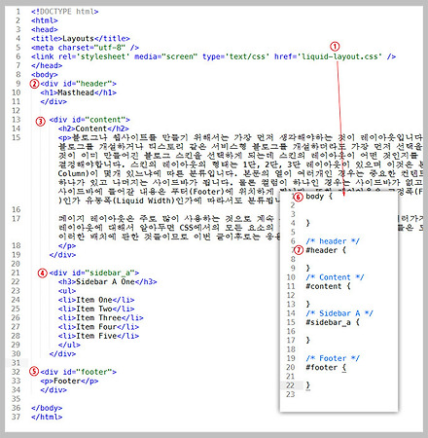428x438 pixels.
Task: Click the <h1>Masthead</h1> line
Action: [78, 92]
